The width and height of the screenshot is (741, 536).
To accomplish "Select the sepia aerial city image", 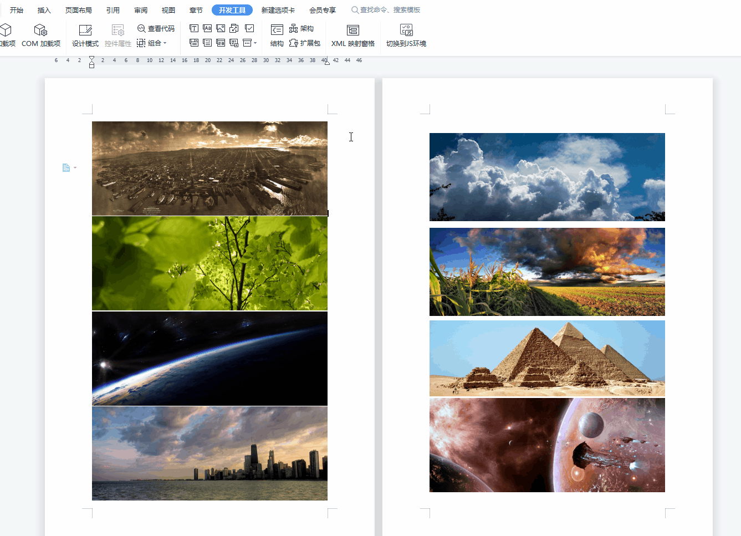I will 209,169.
